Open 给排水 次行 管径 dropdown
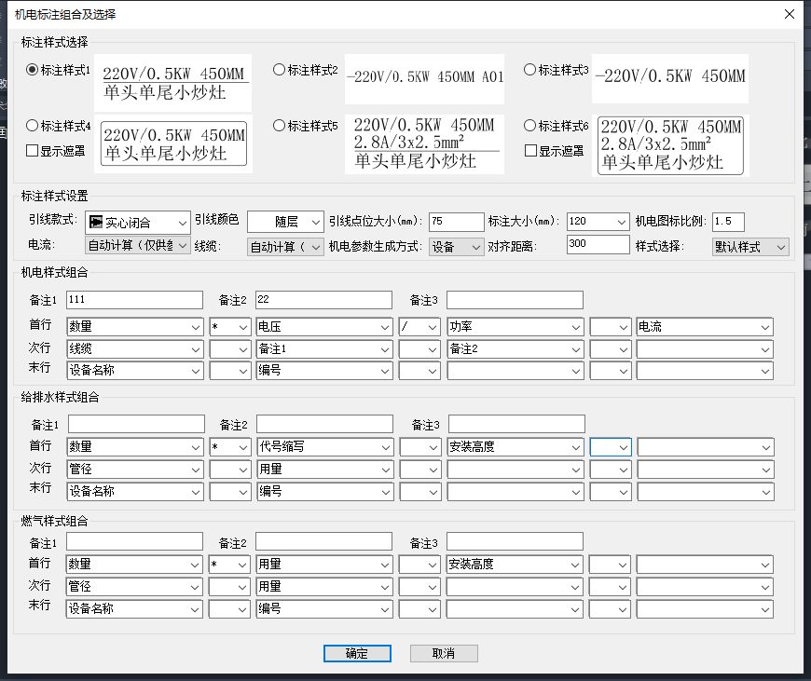Screen dimensions: 811x681 (135, 470)
